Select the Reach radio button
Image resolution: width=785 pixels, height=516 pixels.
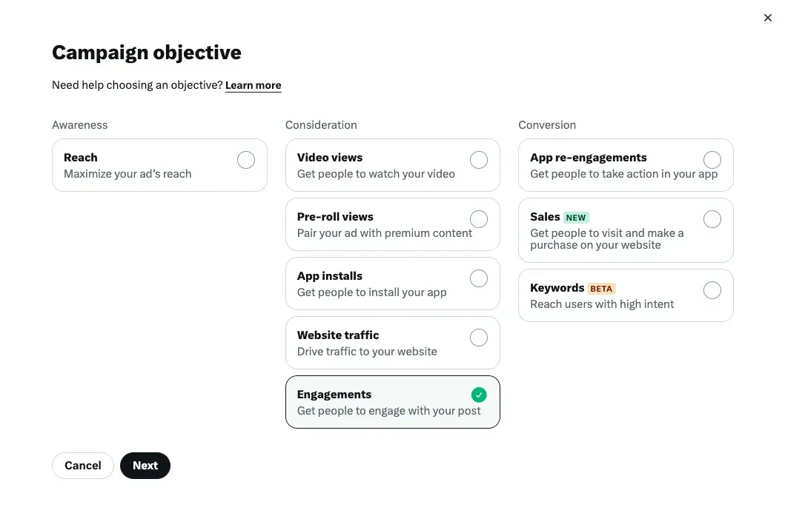click(246, 160)
